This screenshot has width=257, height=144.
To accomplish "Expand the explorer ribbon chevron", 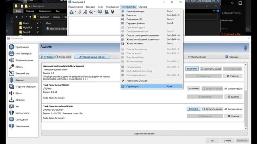I will [x=214, y=11].
